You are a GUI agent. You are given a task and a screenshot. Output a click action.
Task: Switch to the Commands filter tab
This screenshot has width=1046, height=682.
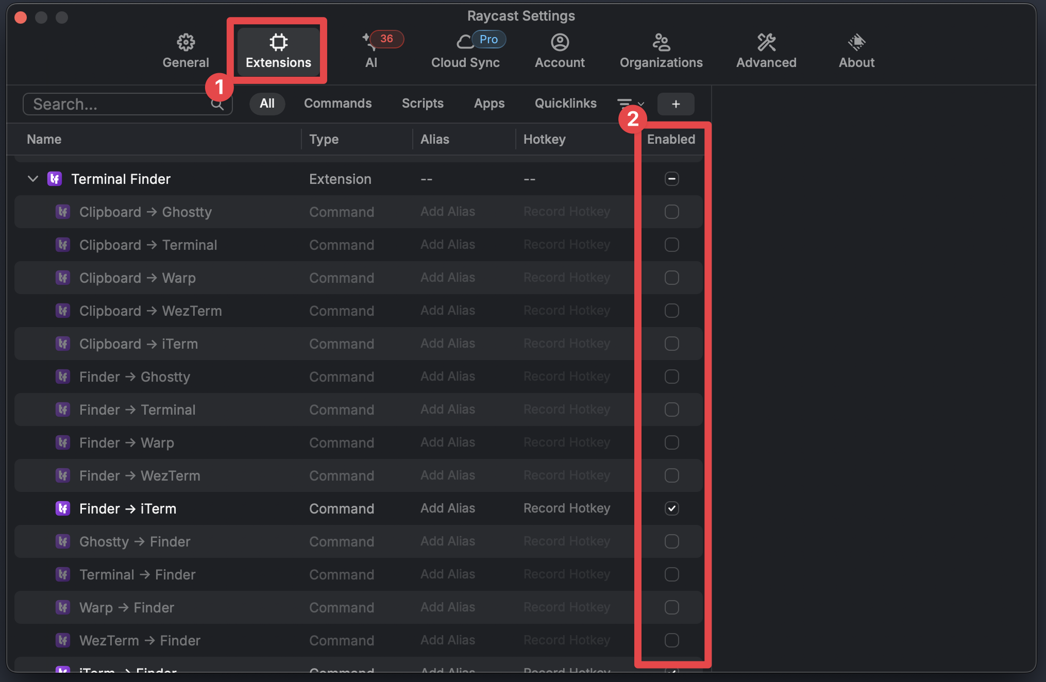[338, 103]
